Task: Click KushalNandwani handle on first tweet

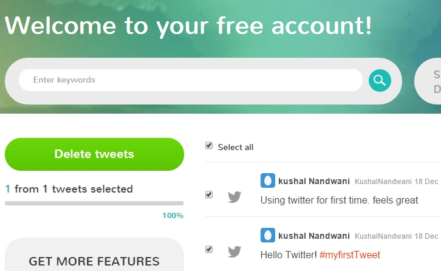Action: pyautogui.click(x=383, y=182)
